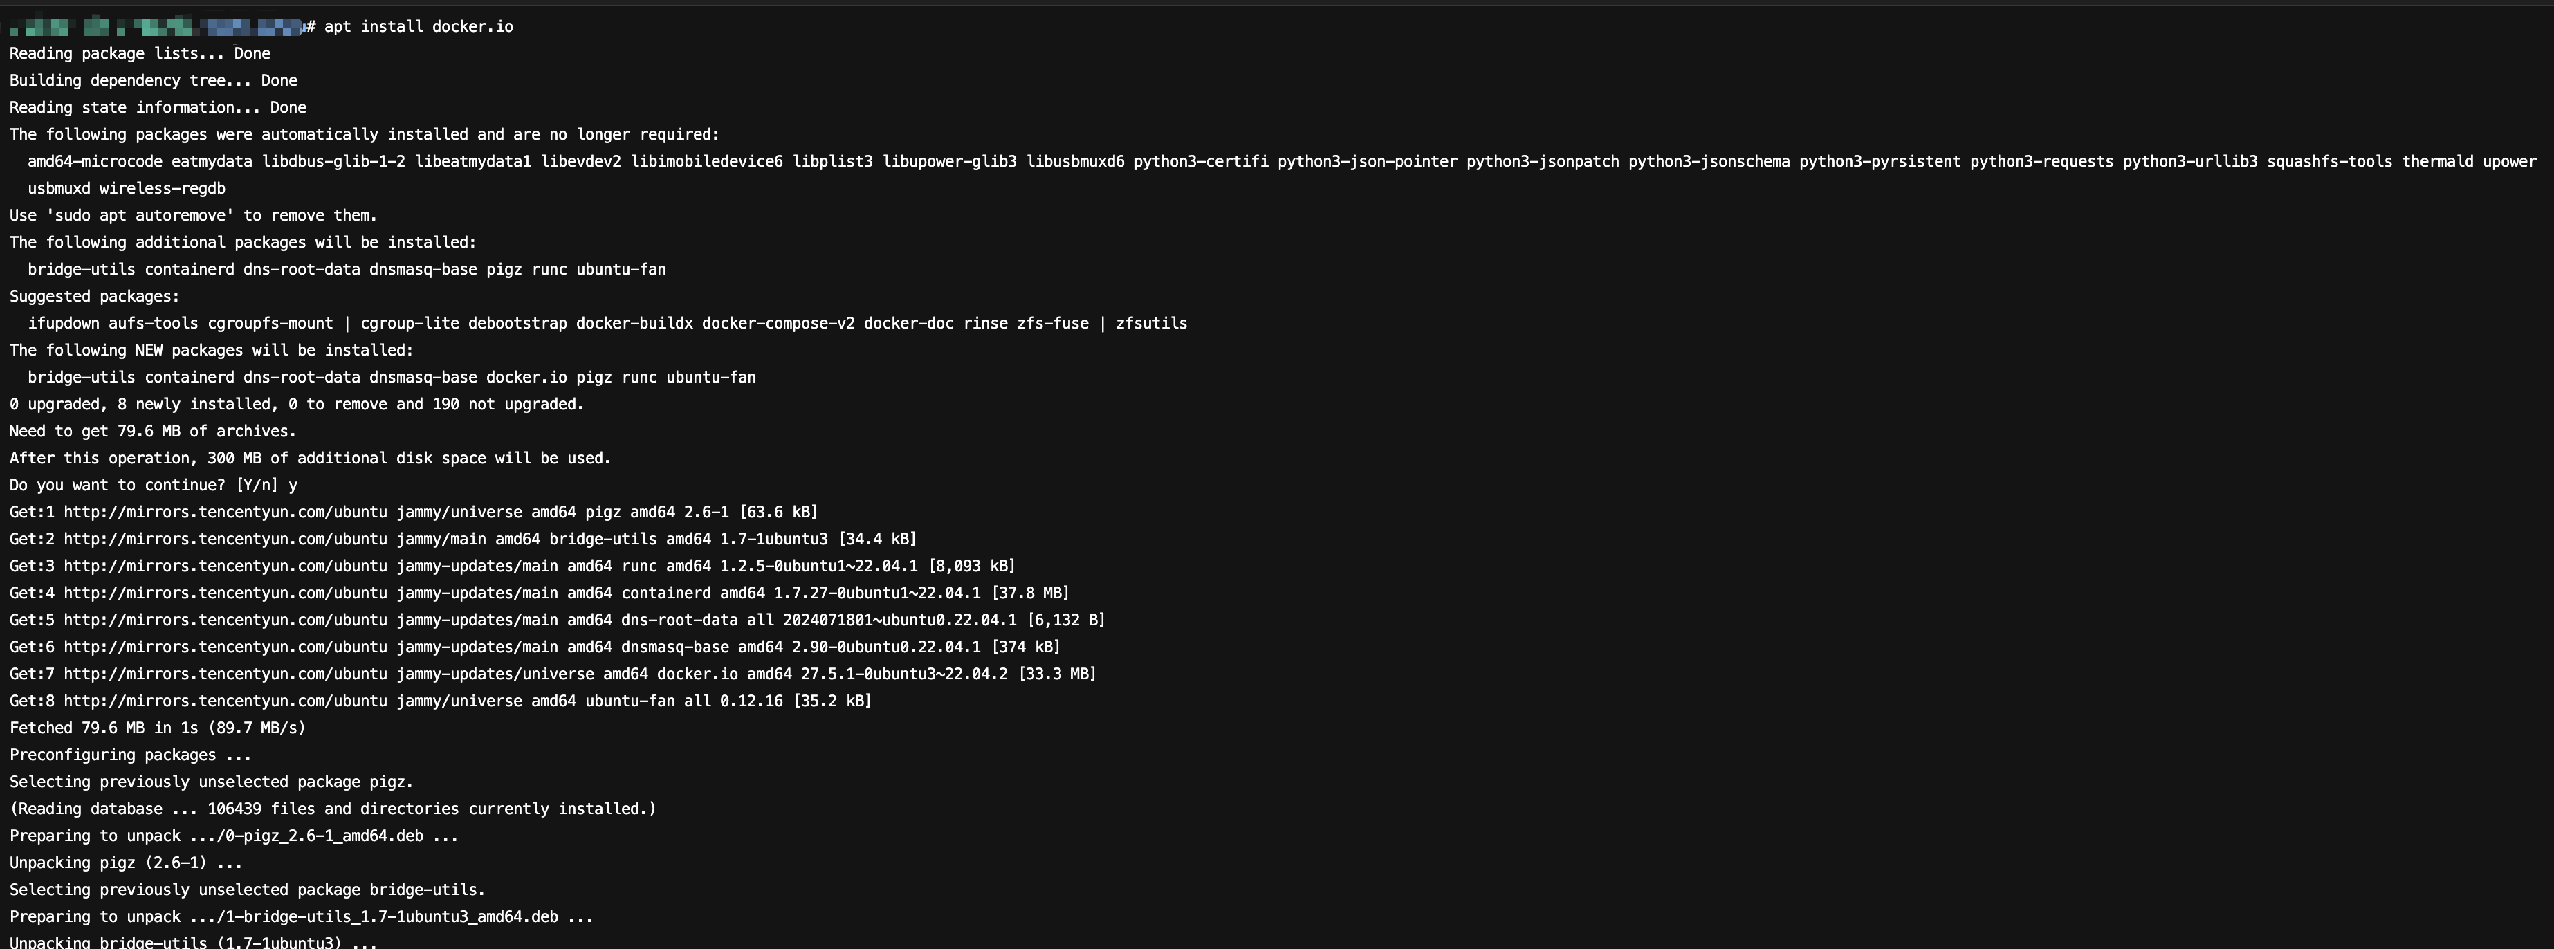Click the "python3-urllib3" package name
Screen dimensions: 2554x949
tap(2189, 162)
